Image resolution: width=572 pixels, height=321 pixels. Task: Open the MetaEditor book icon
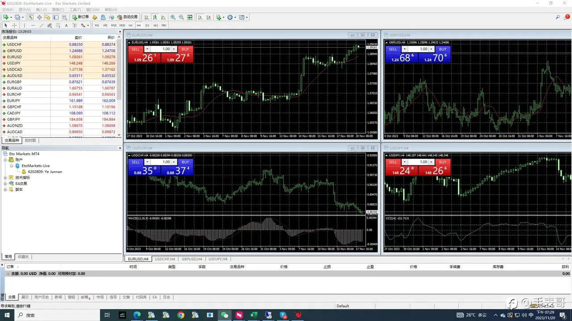95,17
